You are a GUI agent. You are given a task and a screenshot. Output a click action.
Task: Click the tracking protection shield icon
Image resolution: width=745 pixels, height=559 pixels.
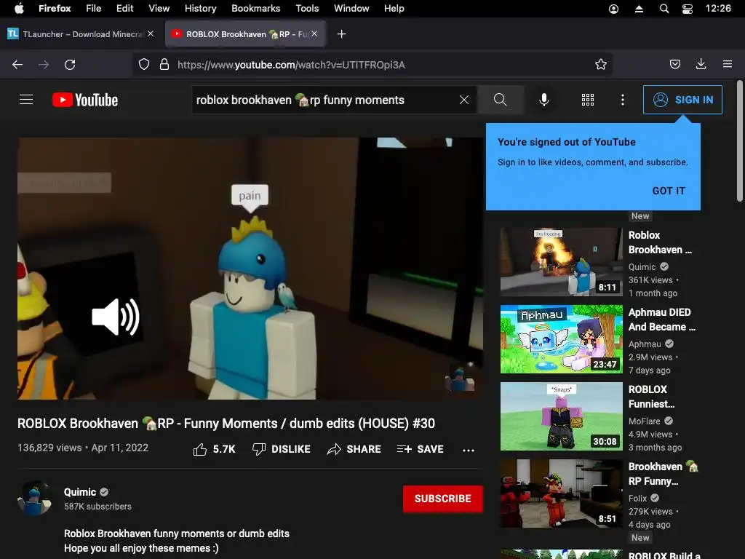[144, 65]
